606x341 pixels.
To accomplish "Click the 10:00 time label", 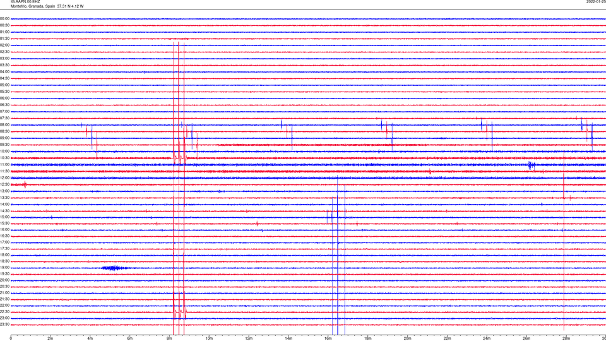I will pyautogui.click(x=4, y=151).
